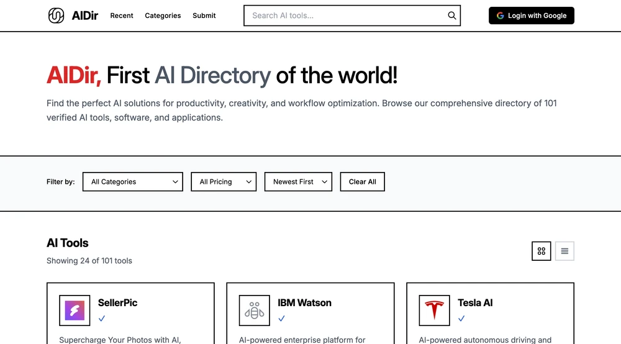Open the All Pricing dropdown
This screenshot has width=621, height=344.
click(224, 182)
